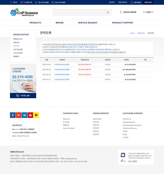Viewport: 164px width, 174px height.
Task: Open MY PAGE in top bar
Action: coord(136,2)
